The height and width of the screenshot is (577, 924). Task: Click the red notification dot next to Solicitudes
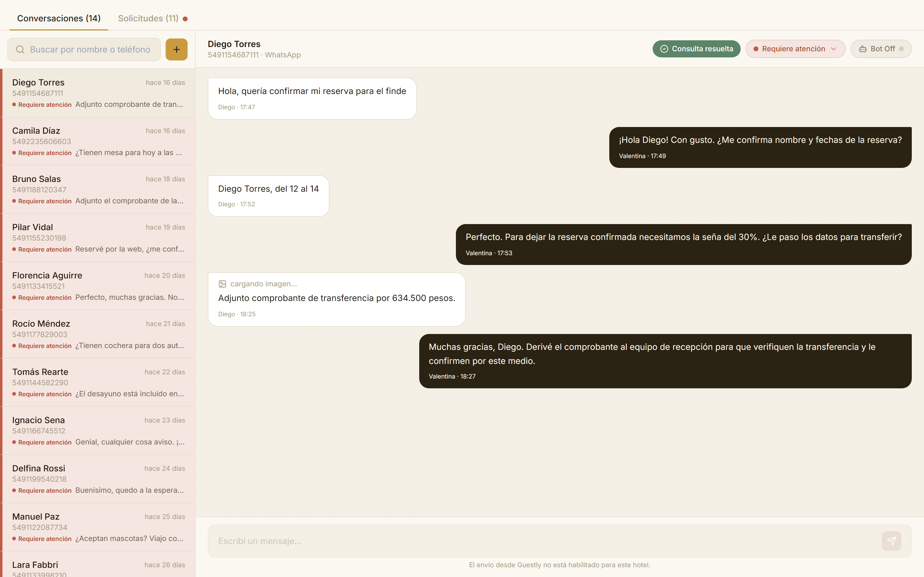pos(185,19)
